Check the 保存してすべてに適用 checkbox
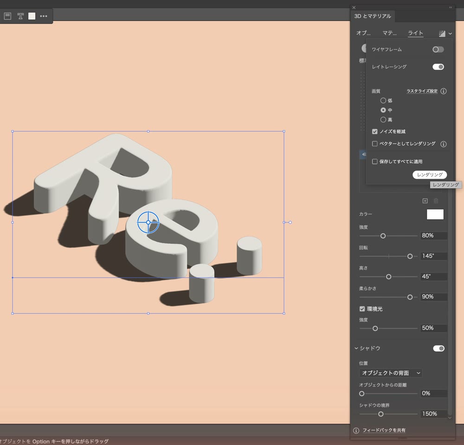 [x=374, y=161]
